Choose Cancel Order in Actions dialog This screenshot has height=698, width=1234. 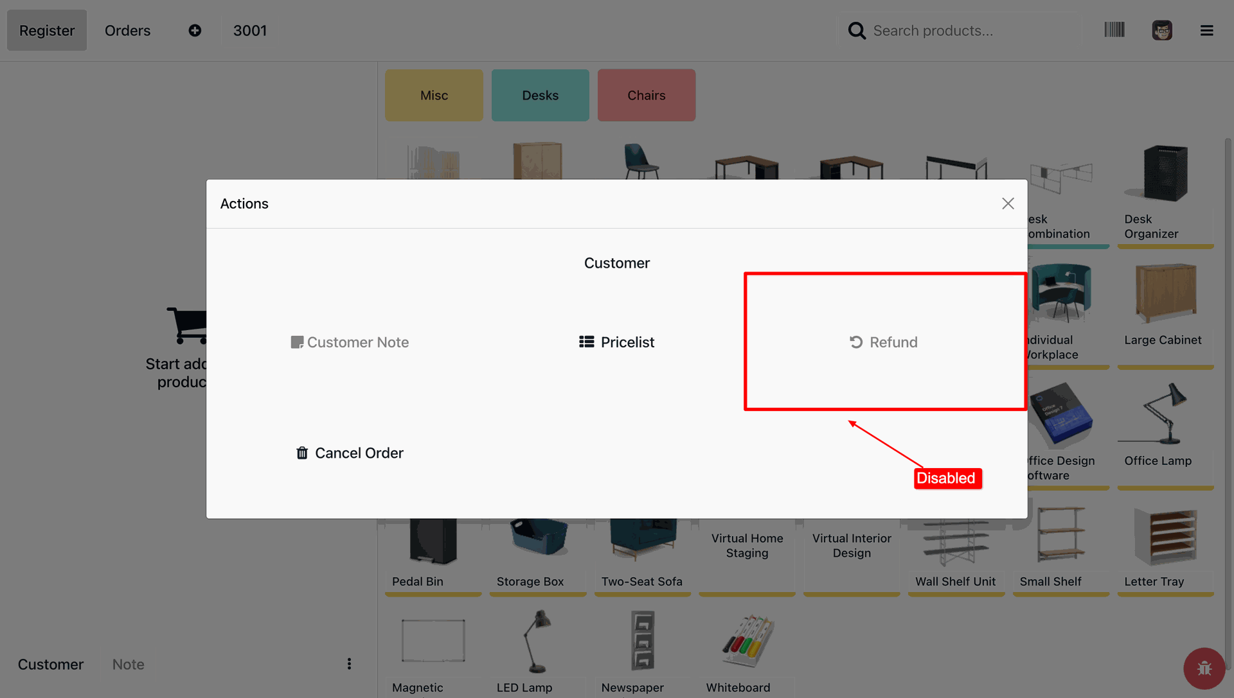tap(350, 453)
